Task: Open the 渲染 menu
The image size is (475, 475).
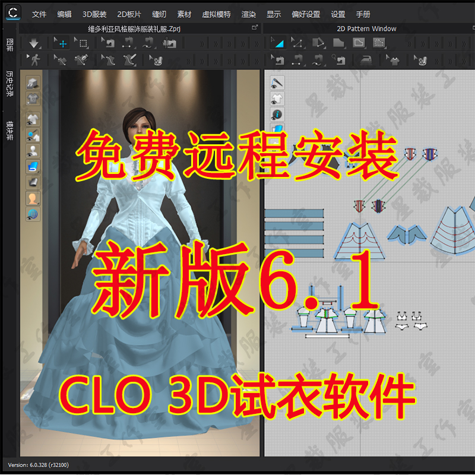Action: tap(249, 14)
